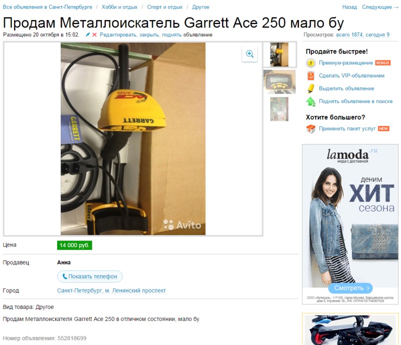Click listing number '552818699'

[72, 338]
